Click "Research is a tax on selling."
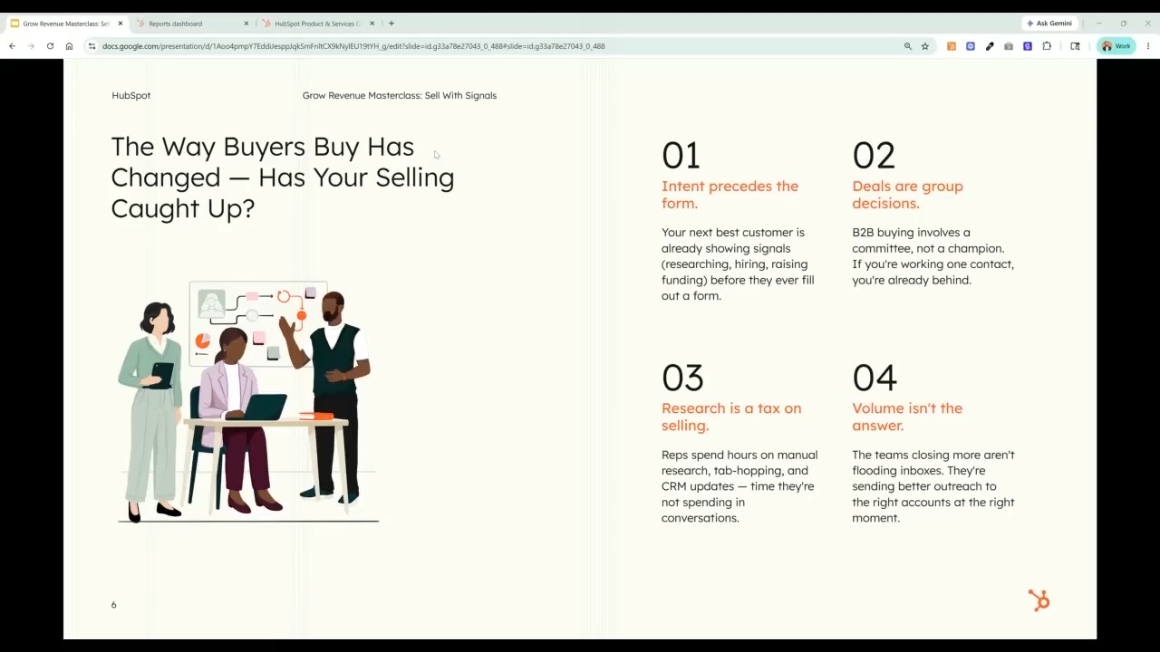1160x652 pixels. click(731, 417)
